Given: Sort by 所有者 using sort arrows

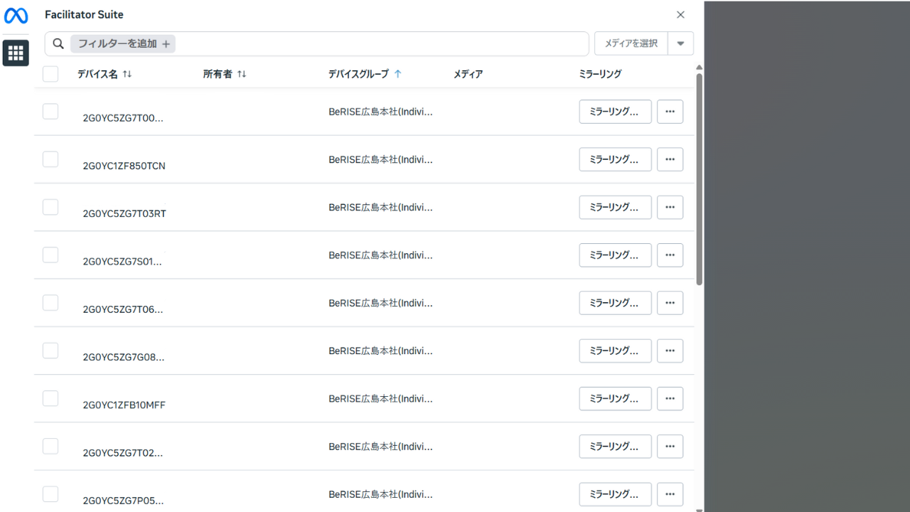Looking at the screenshot, I should 242,74.
